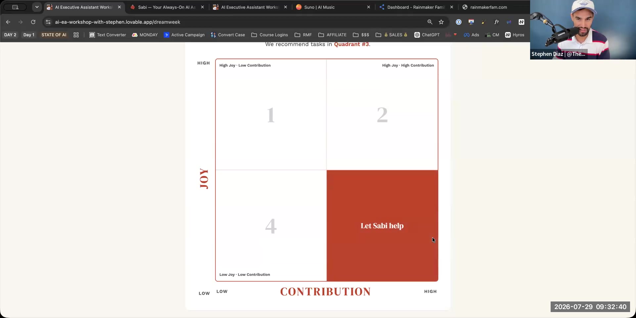636x318 pixels.
Task: Open the MONDAY bookmark
Action: 145,35
